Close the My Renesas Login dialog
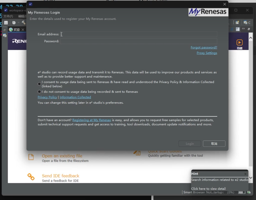256x200 pixels. [225, 4]
